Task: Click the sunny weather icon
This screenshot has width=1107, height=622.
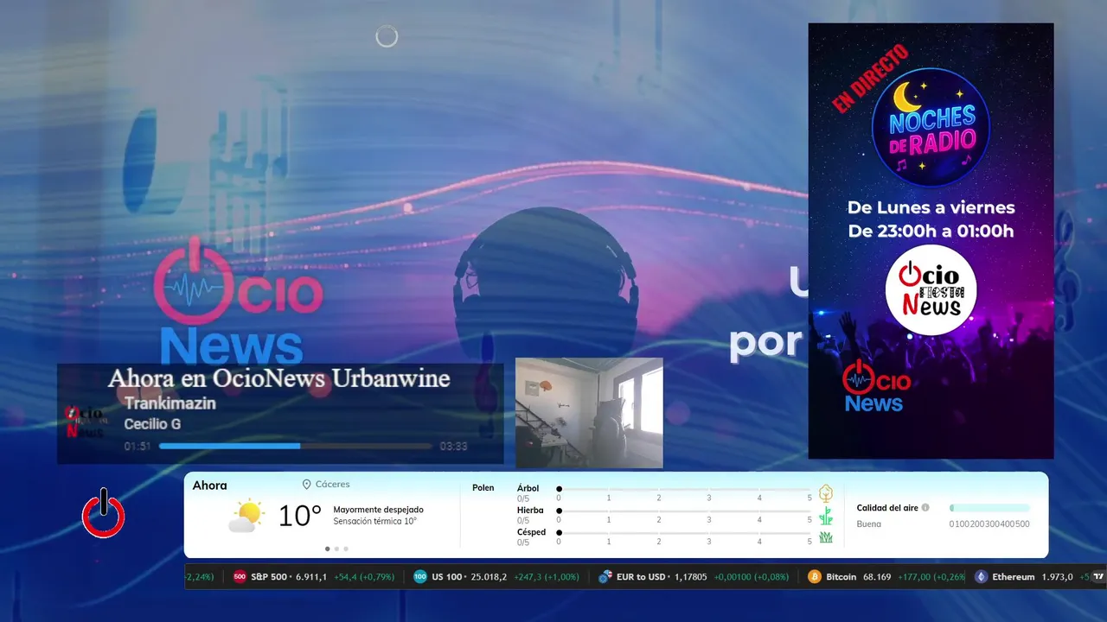Action: tap(246, 516)
